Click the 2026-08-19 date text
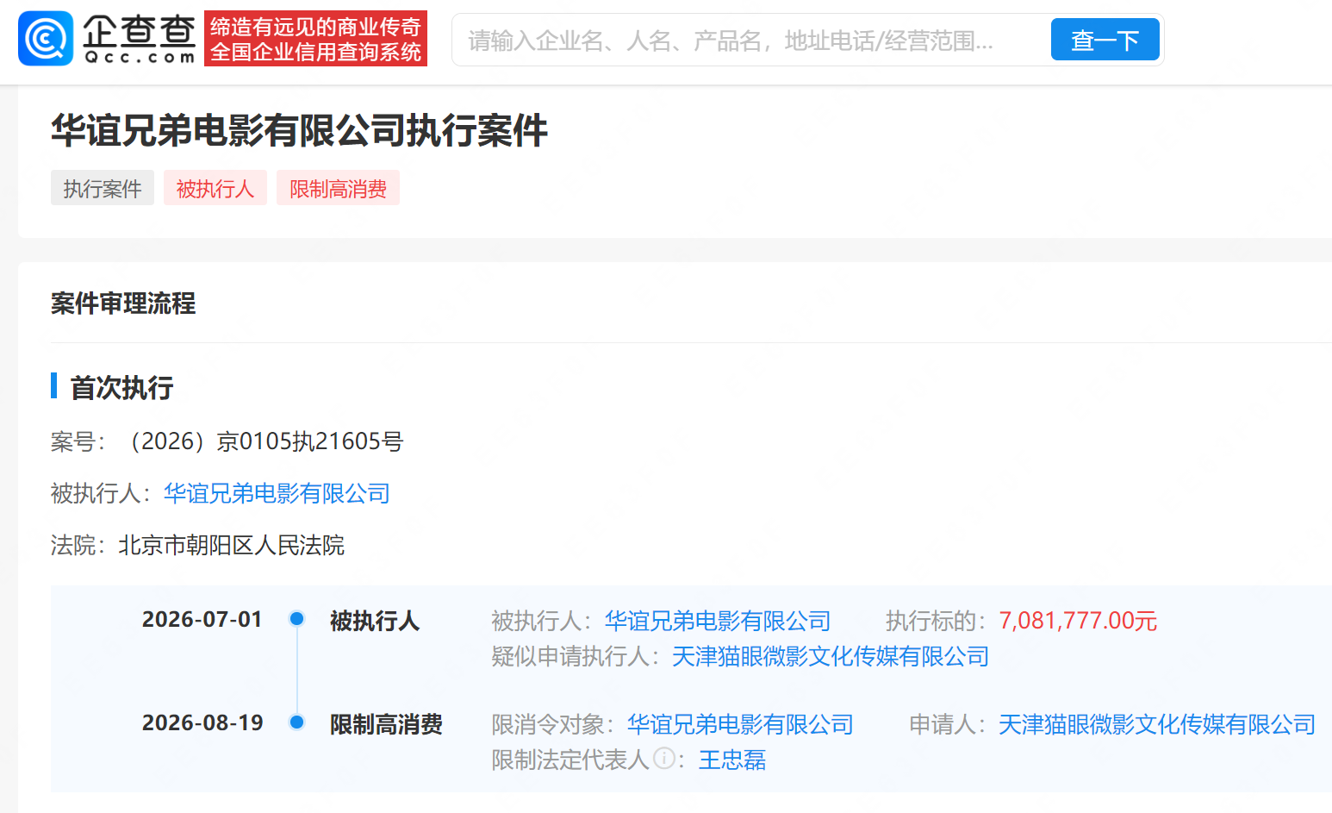The image size is (1332, 813). click(x=202, y=722)
